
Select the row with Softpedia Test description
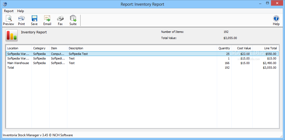[142, 54]
